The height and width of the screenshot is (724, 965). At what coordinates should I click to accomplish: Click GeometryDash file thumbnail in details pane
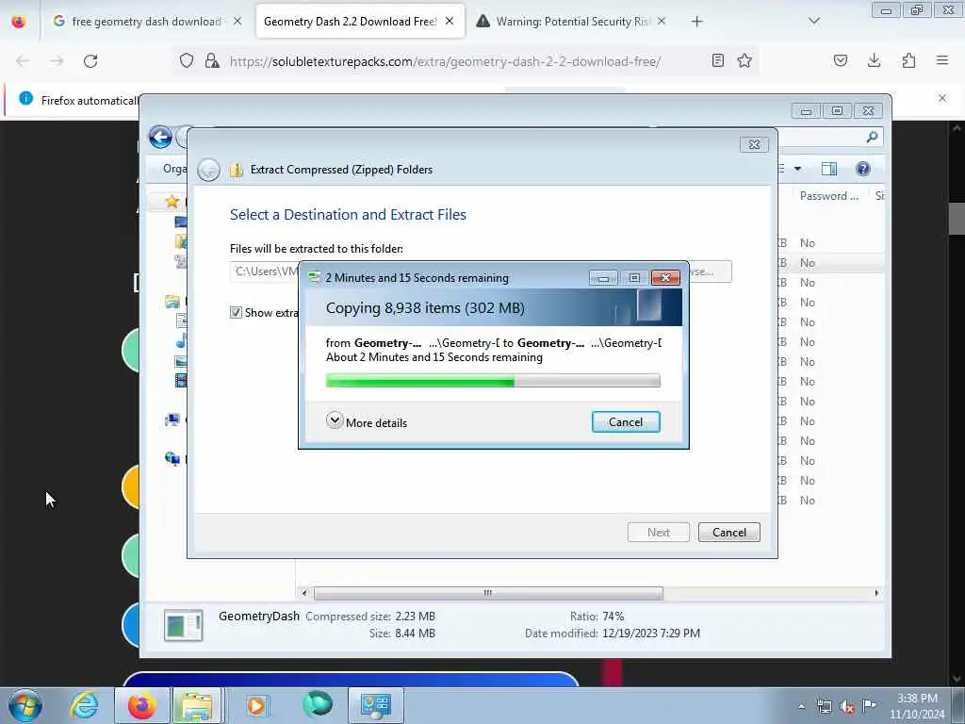(184, 626)
